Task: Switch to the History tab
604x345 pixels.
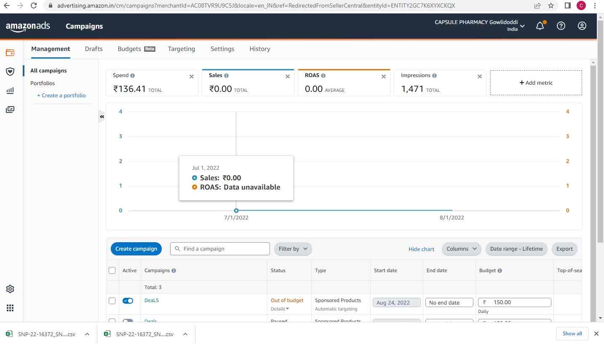Action: click(259, 49)
